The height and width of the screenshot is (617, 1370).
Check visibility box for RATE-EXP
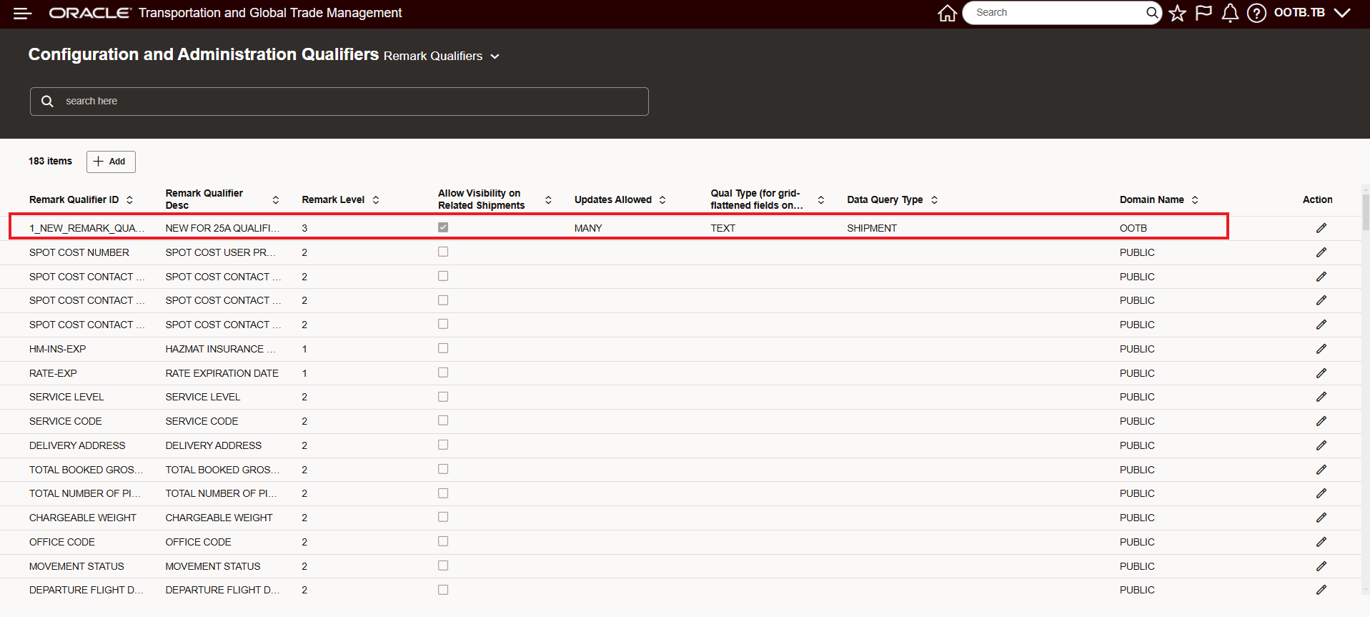tap(443, 372)
